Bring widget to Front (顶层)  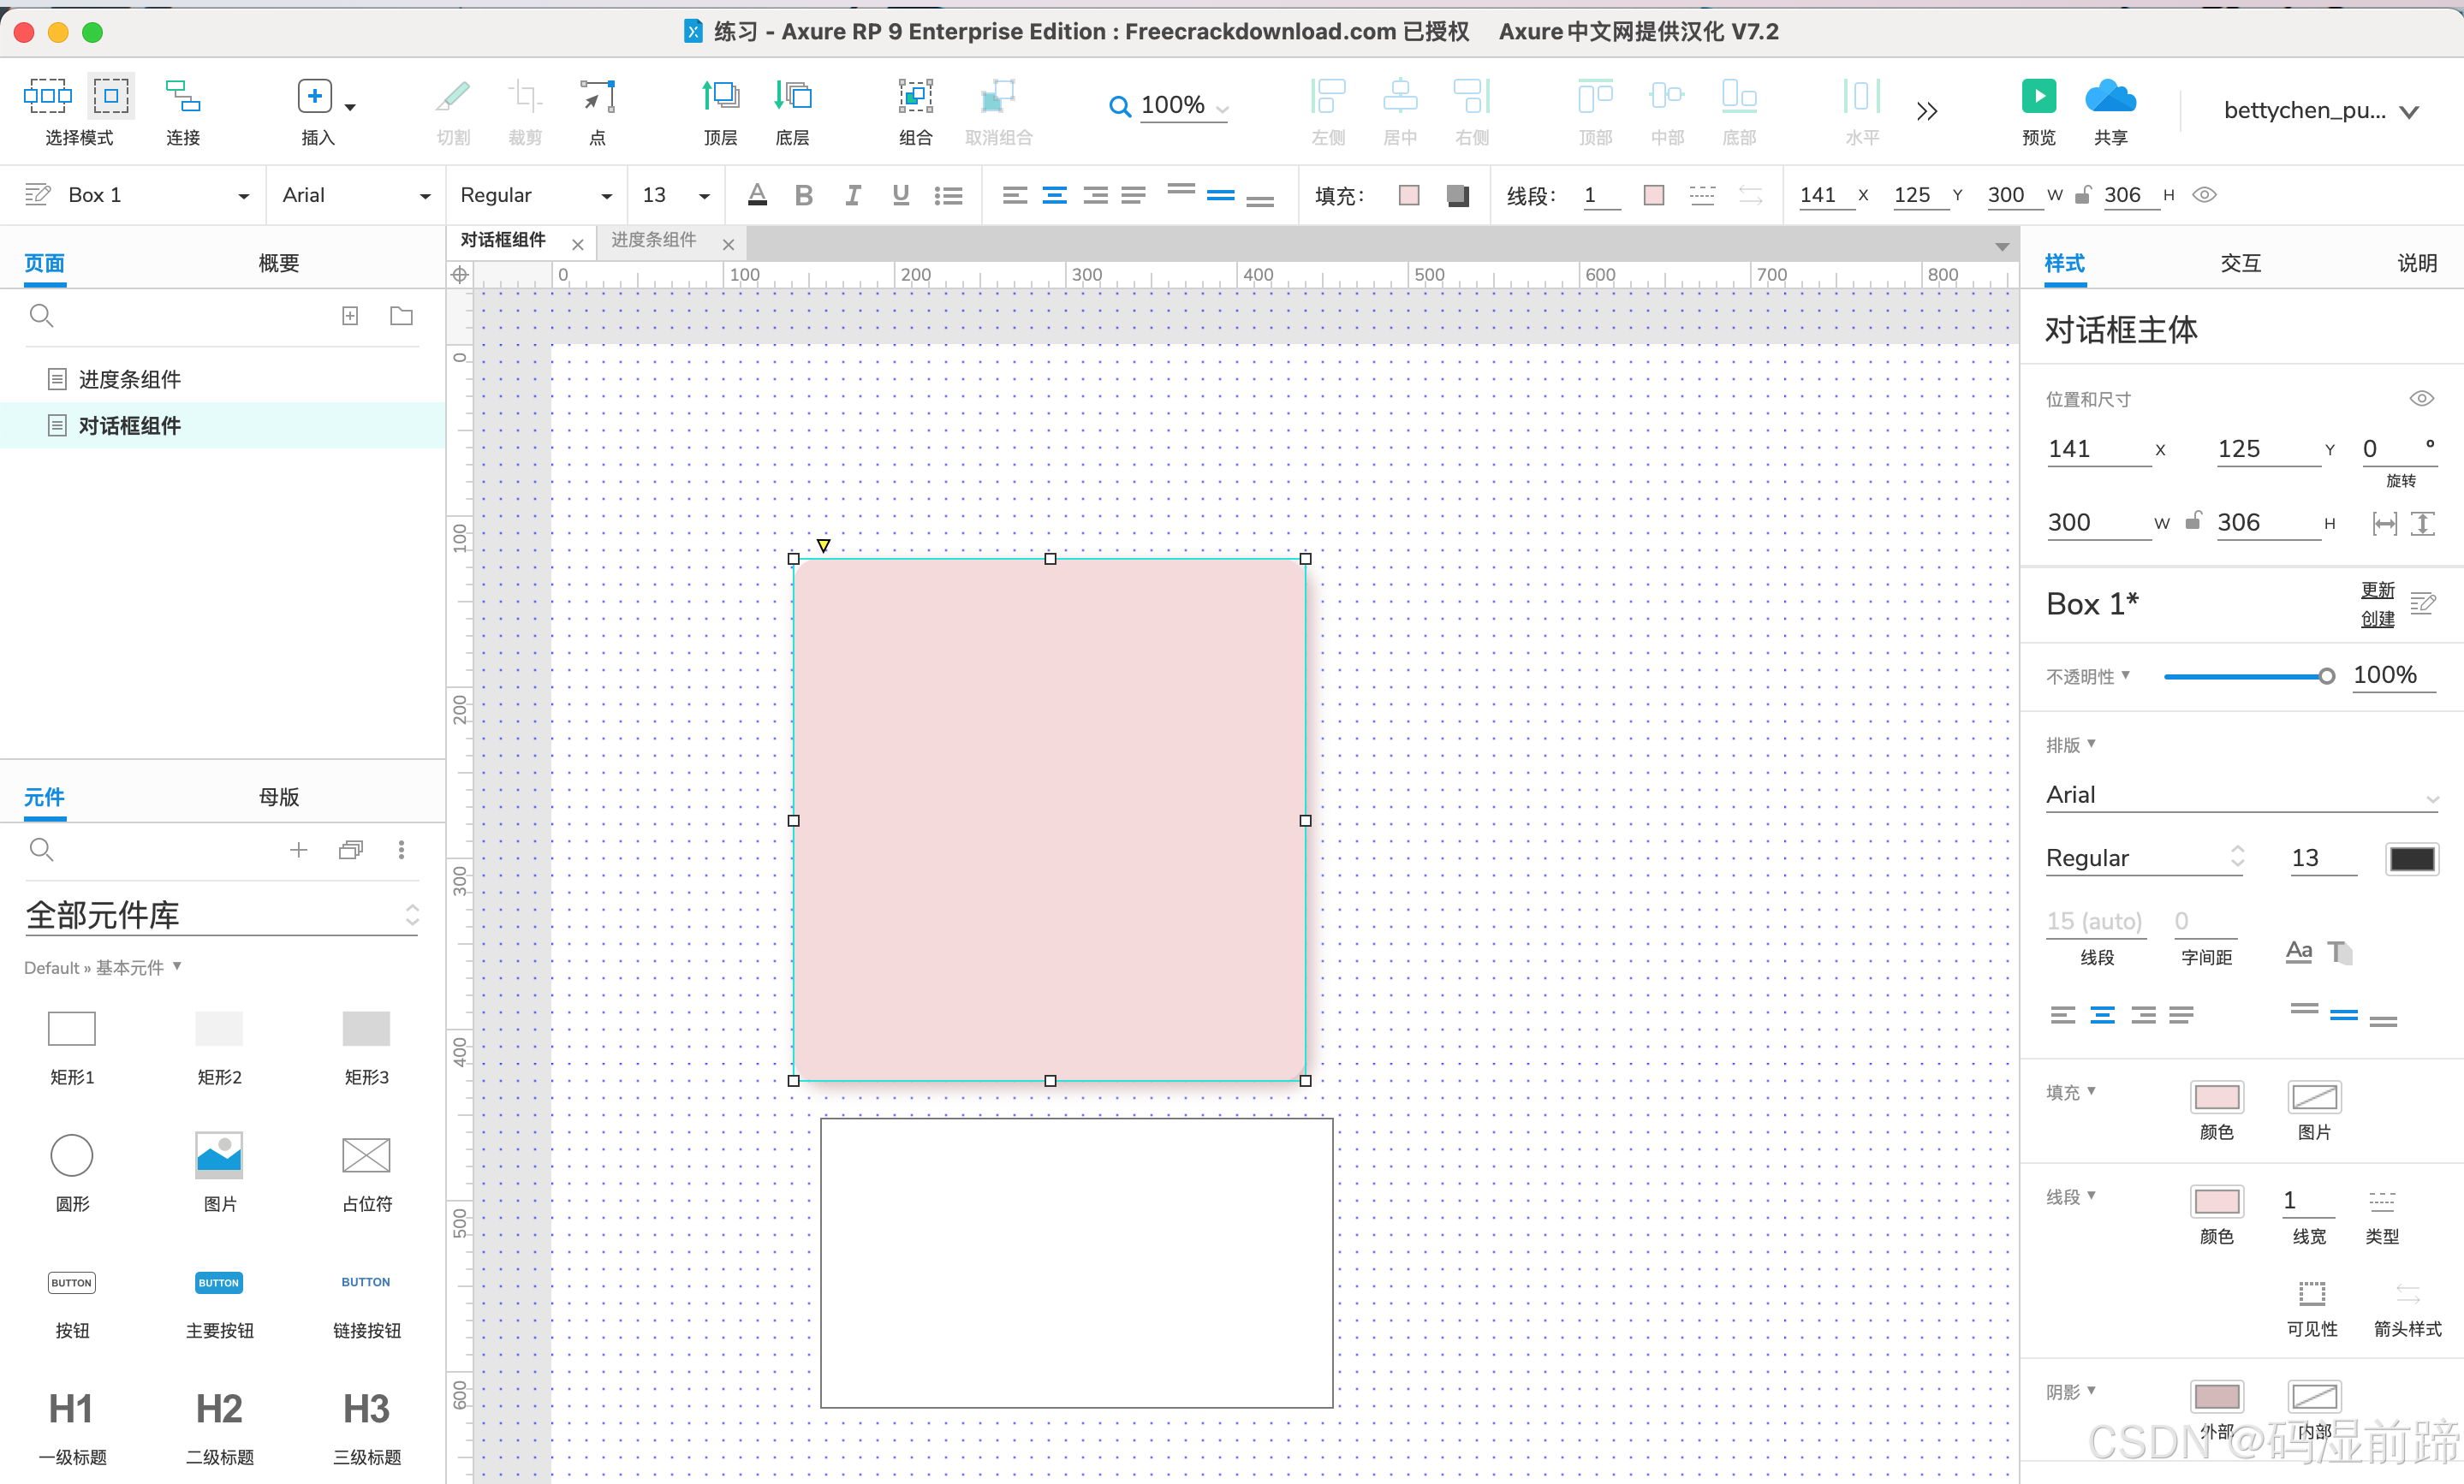coord(720,96)
